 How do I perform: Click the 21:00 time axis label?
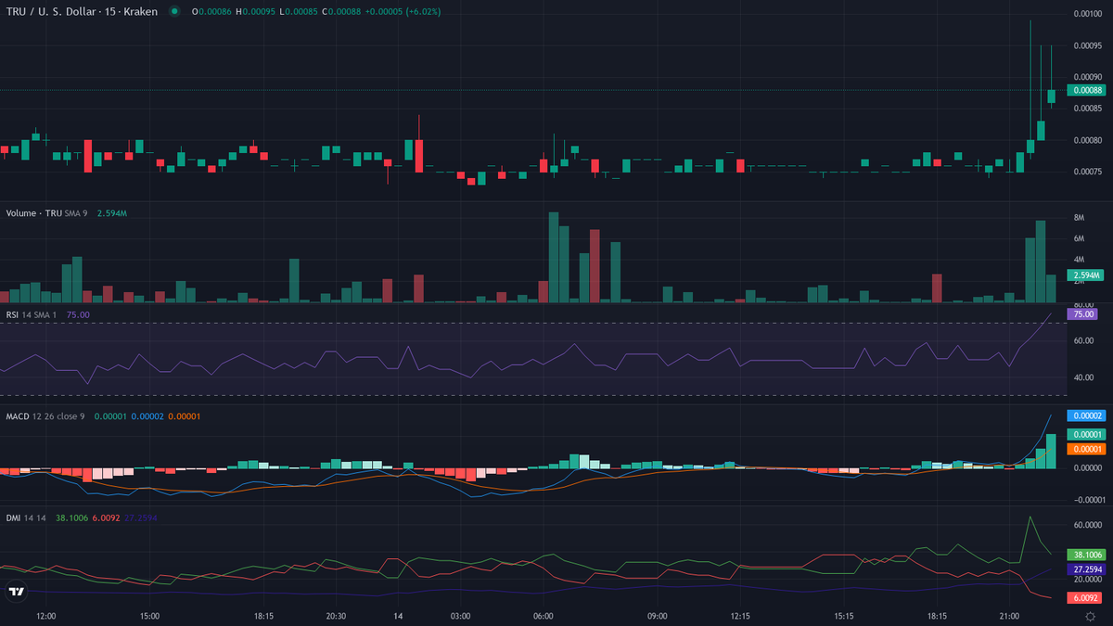[1010, 616]
